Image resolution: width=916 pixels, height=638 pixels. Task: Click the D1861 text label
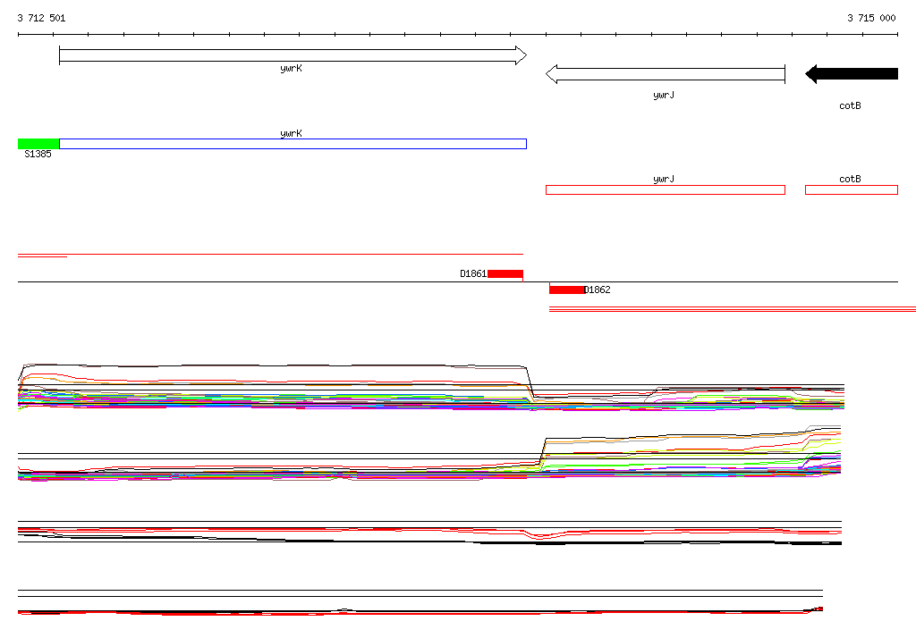tap(473, 273)
